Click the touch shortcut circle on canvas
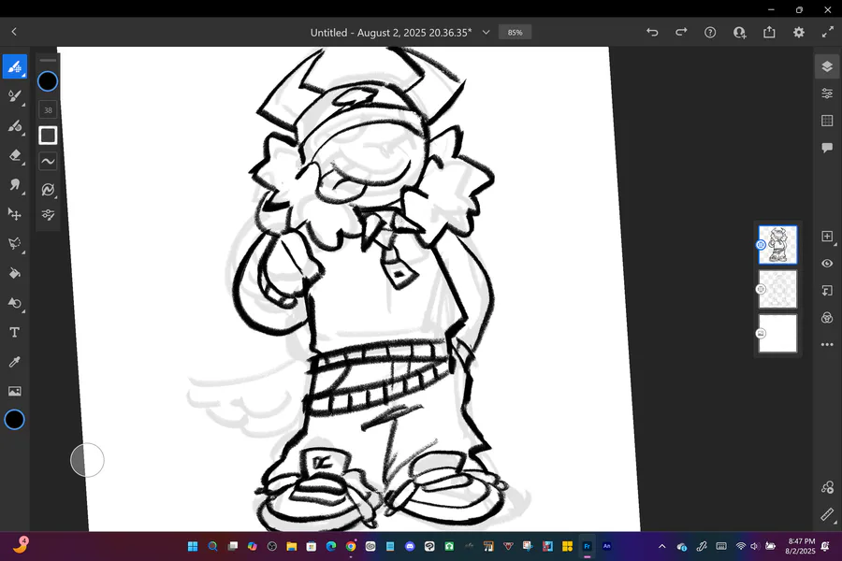Screen dimensions: 842x561 pyautogui.click(x=87, y=460)
